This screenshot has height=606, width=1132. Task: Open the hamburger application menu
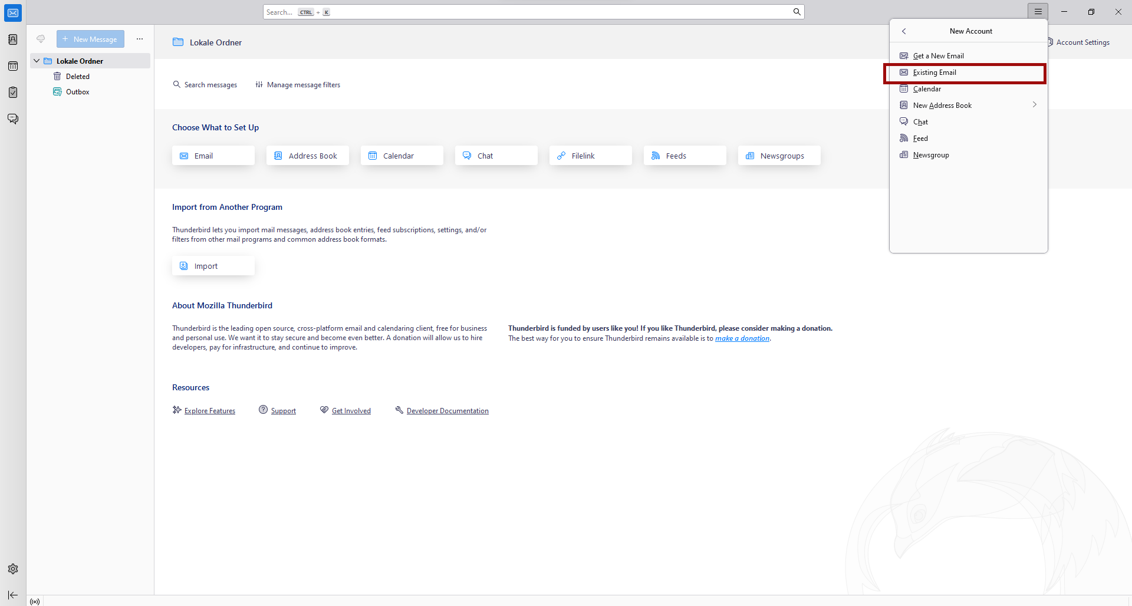pos(1038,12)
